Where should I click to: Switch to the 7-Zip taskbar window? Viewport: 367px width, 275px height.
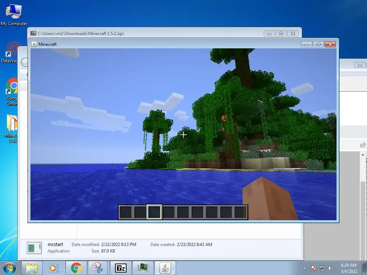pyautogui.click(x=120, y=268)
